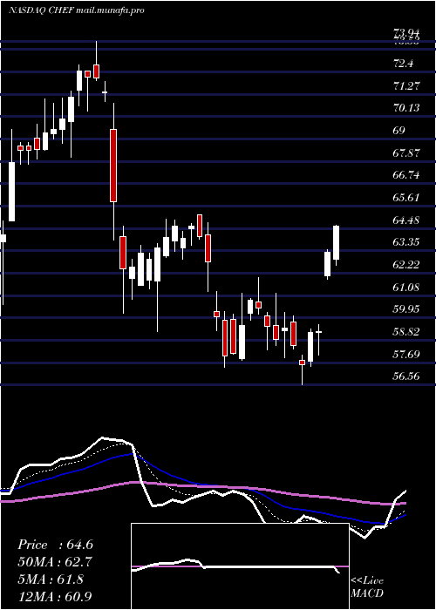The image size is (436, 610).
Task: Click the 70.13 price axis label
Action: point(406,108)
